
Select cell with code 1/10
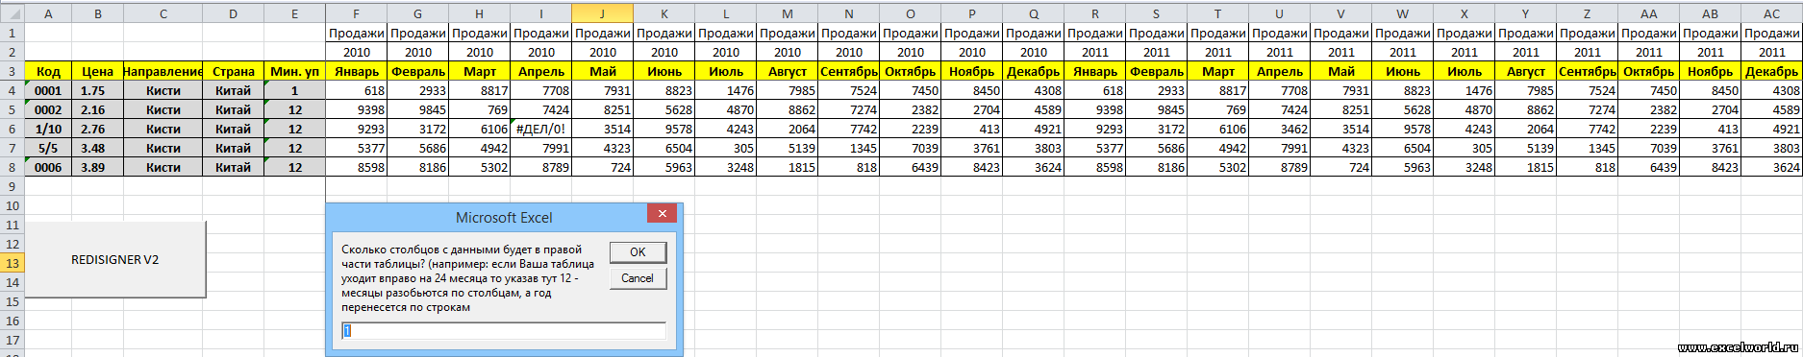[x=48, y=129]
